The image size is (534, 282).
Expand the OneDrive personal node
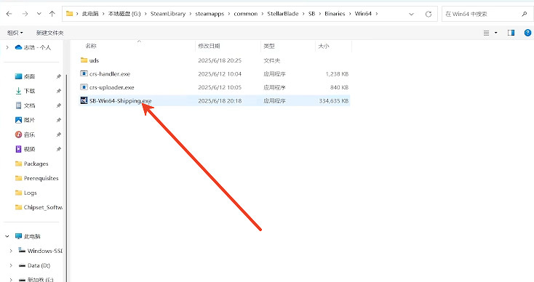[x=7, y=47]
